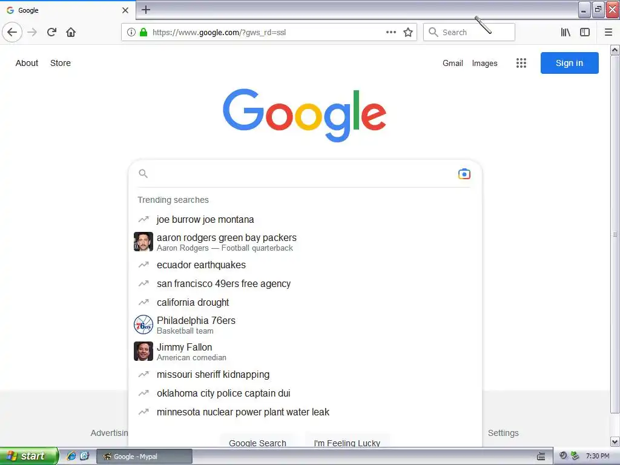
Task: Open the Library bookshelf icon
Action: click(566, 32)
